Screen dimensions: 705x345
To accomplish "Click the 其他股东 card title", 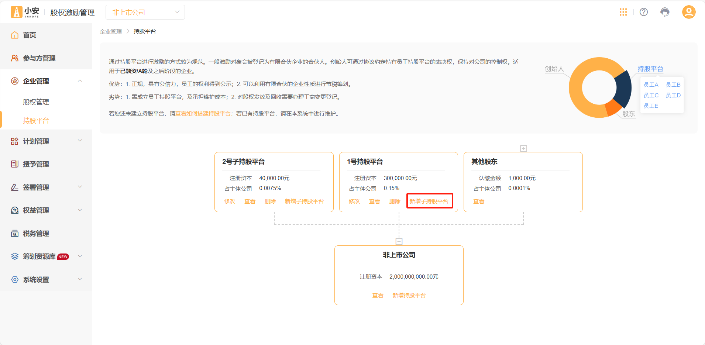I will click(484, 162).
